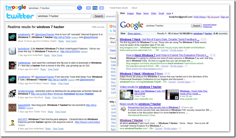Image resolution: width=236 pixels, height=138 pixels.
Task: Click the Twitter Search button
Action: [x=99, y=16]
